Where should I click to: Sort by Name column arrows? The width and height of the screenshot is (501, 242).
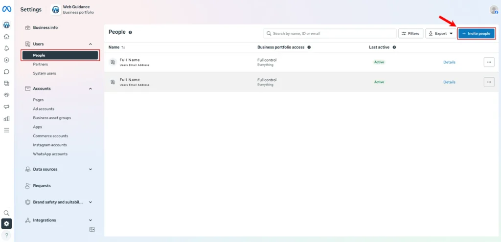pos(123,47)
